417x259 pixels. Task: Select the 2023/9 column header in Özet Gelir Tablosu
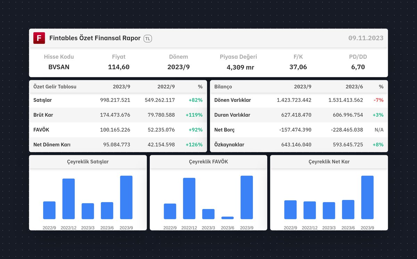(x=121, y=86)
